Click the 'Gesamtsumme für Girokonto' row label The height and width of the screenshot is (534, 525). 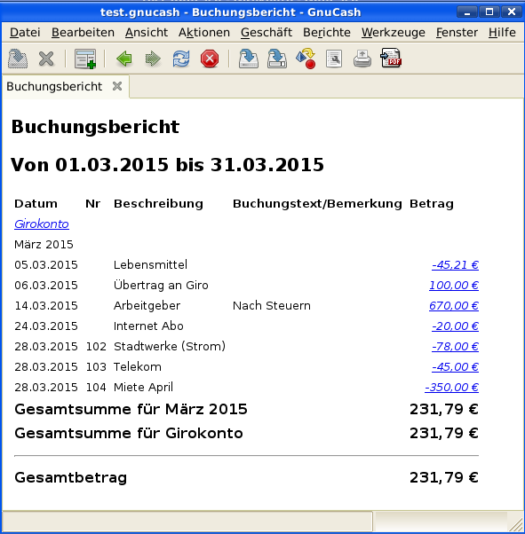click(x=129, y=433)
